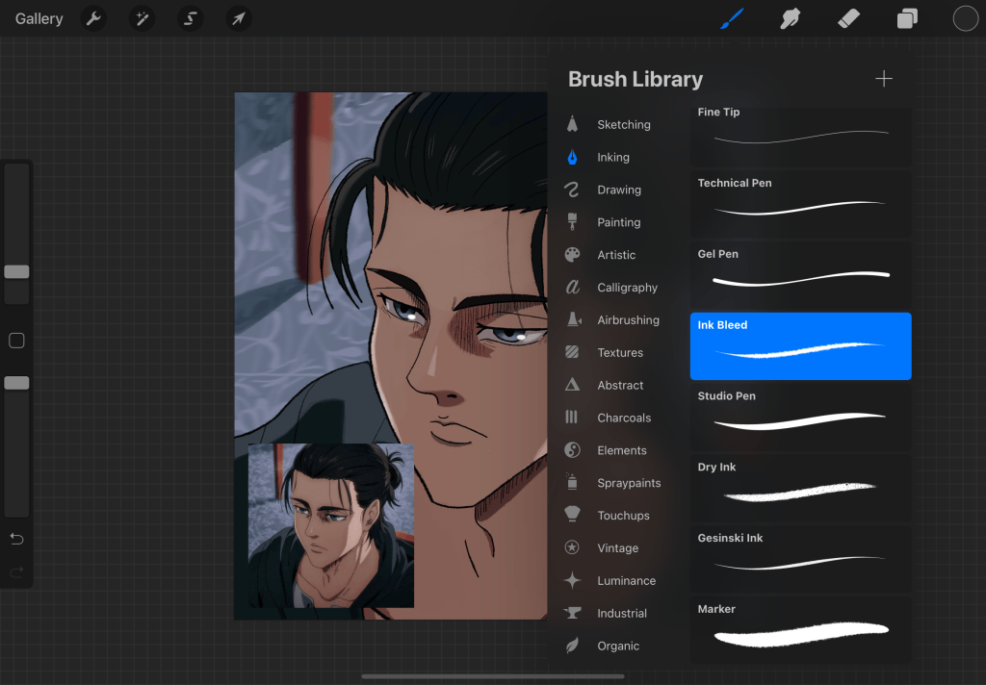The image size is (986, 685).
Task: Open the Sketching brush category
Action: pyautogui.click(x=623, y=125)
